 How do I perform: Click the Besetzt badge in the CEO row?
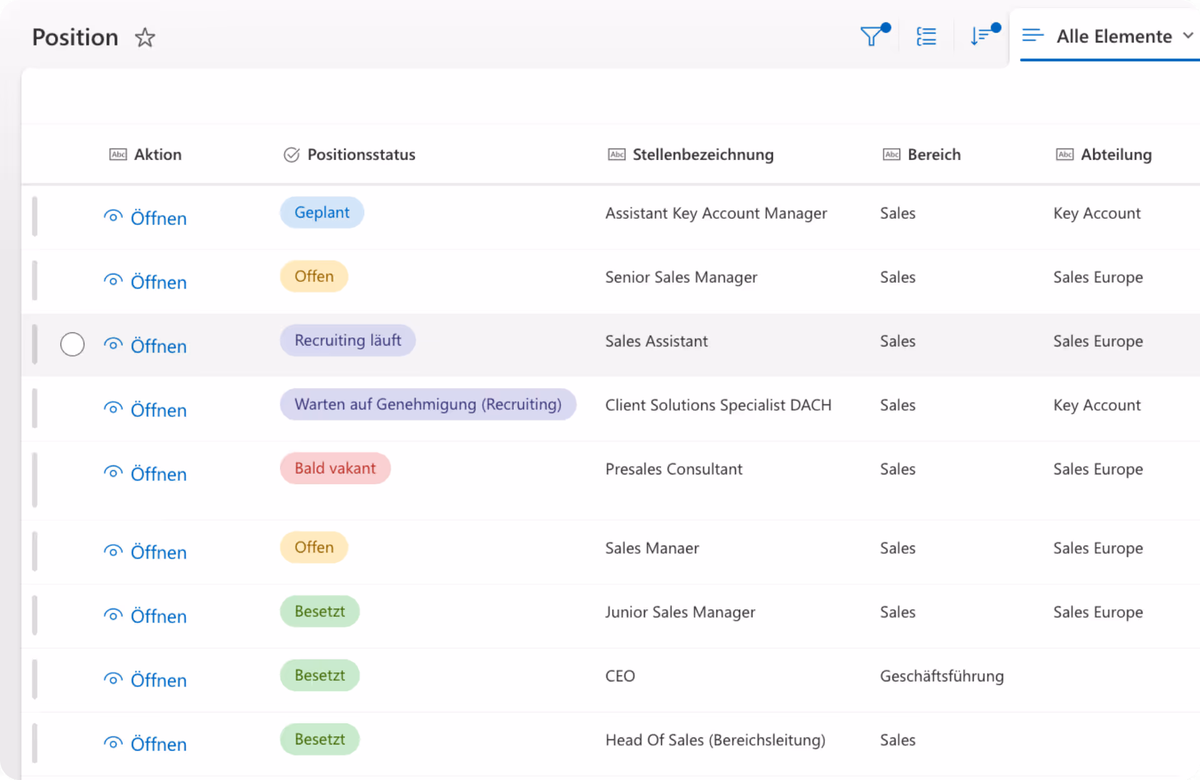[319, 675]
